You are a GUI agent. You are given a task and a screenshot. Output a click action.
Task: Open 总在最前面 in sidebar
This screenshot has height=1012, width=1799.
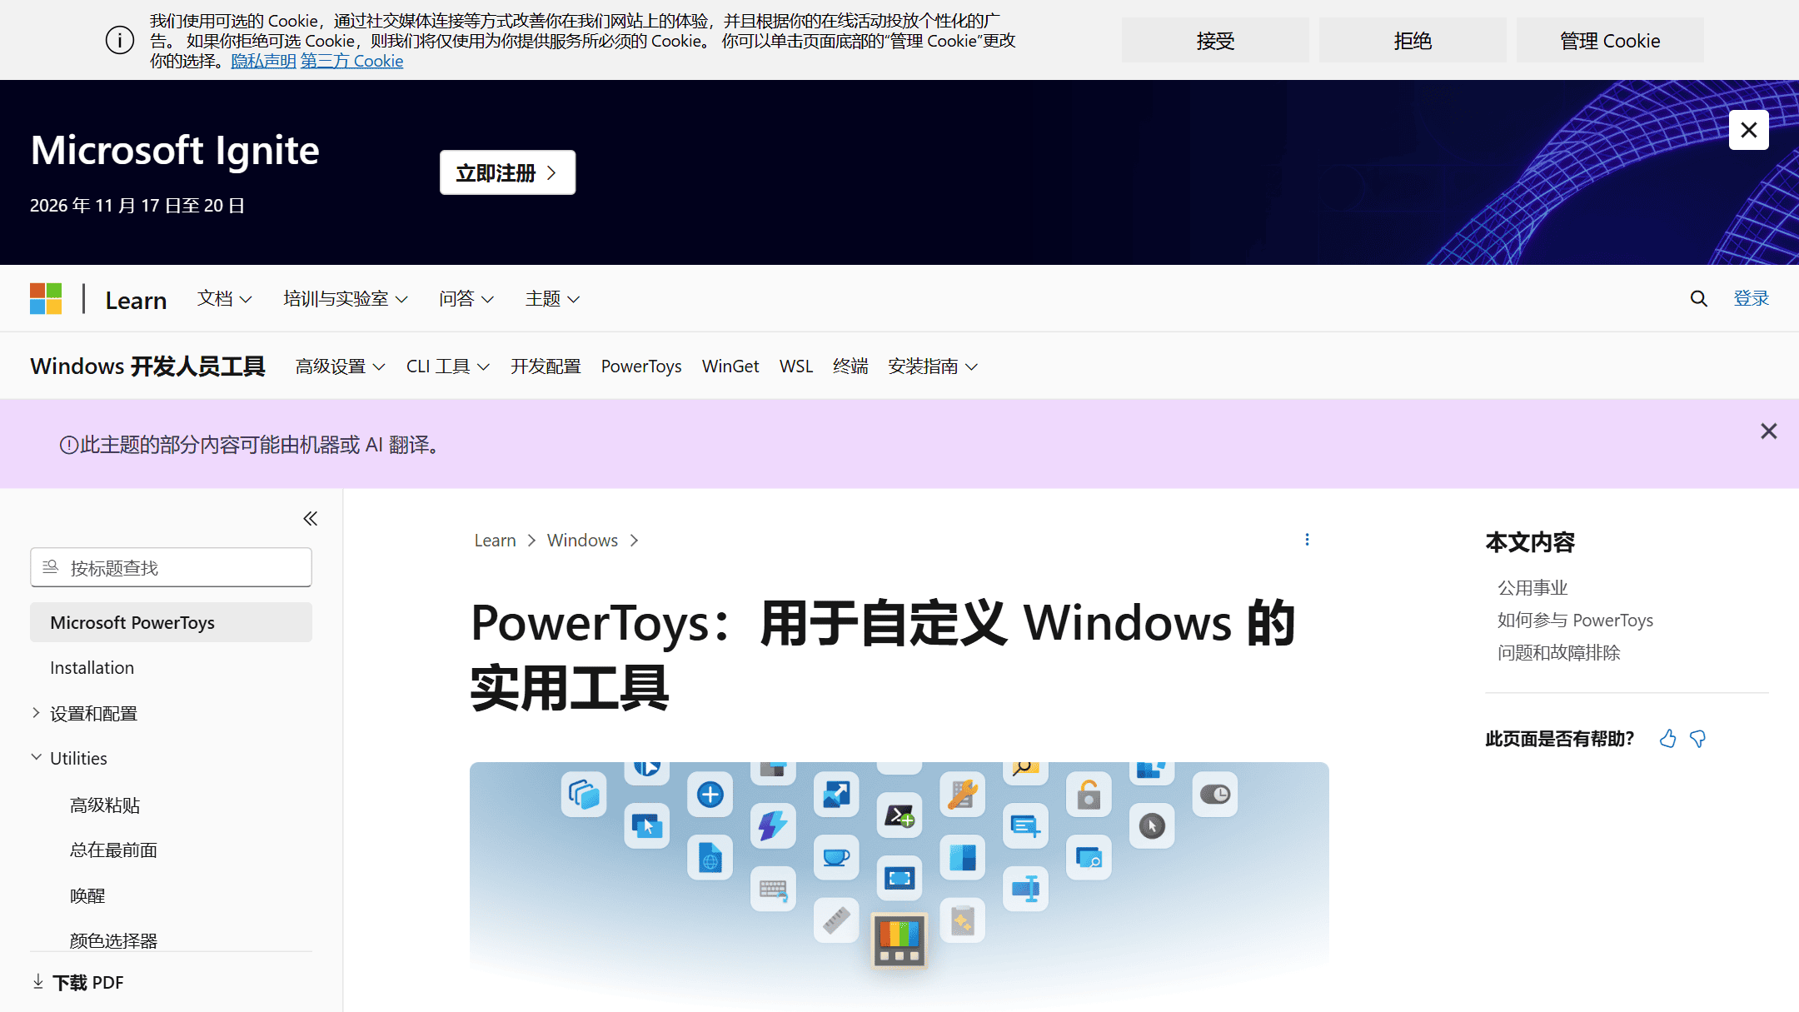pos(113,850)
